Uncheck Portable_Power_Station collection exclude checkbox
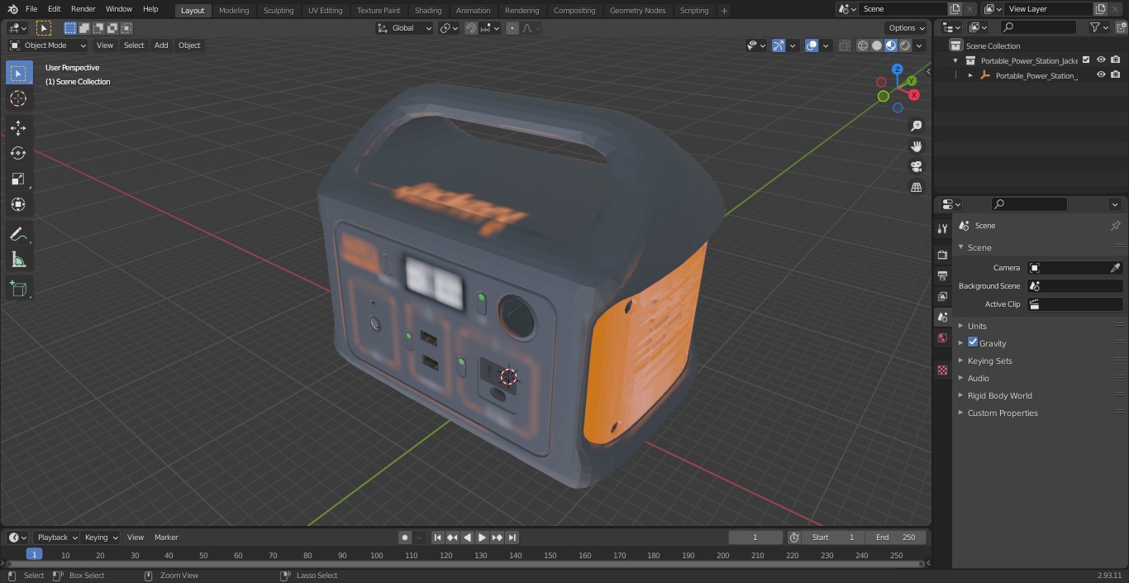This screenshot has width=1129, height=583. point(1086,60)
